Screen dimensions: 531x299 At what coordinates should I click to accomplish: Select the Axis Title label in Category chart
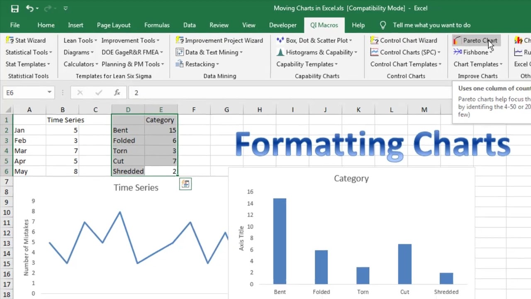[x=241, y=238]
